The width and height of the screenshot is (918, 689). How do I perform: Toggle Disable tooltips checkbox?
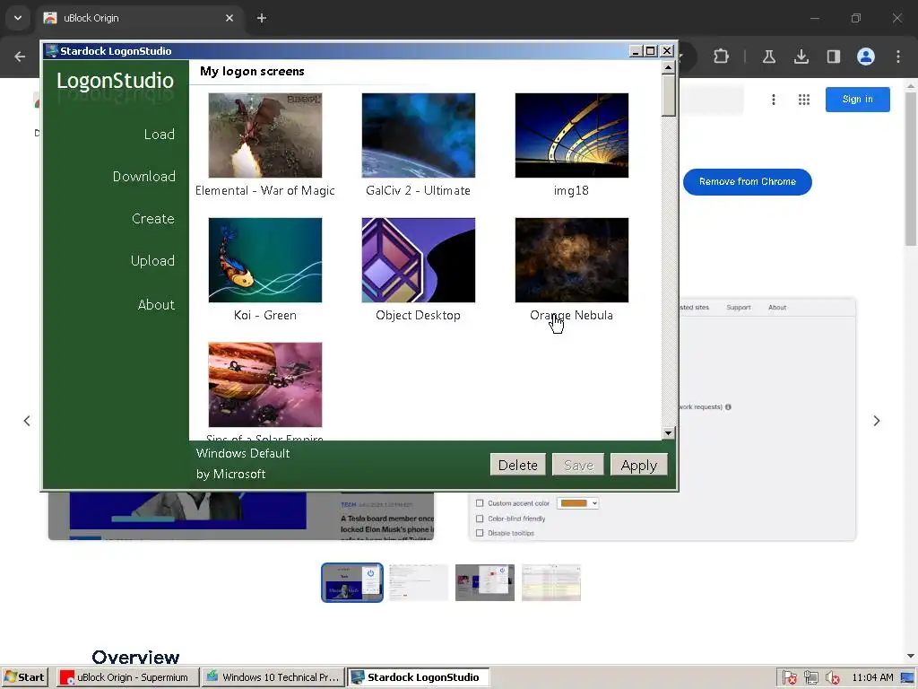click(x=480, y=533)
